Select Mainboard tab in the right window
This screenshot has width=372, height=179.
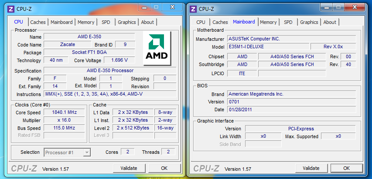coord(244,22)
